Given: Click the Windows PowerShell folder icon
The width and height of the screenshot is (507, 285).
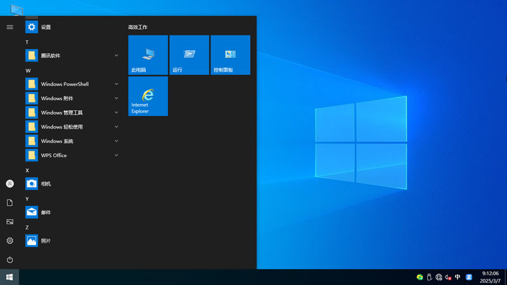Looking at the screenshot, I should pyautogui.click(x=32, y=84).
